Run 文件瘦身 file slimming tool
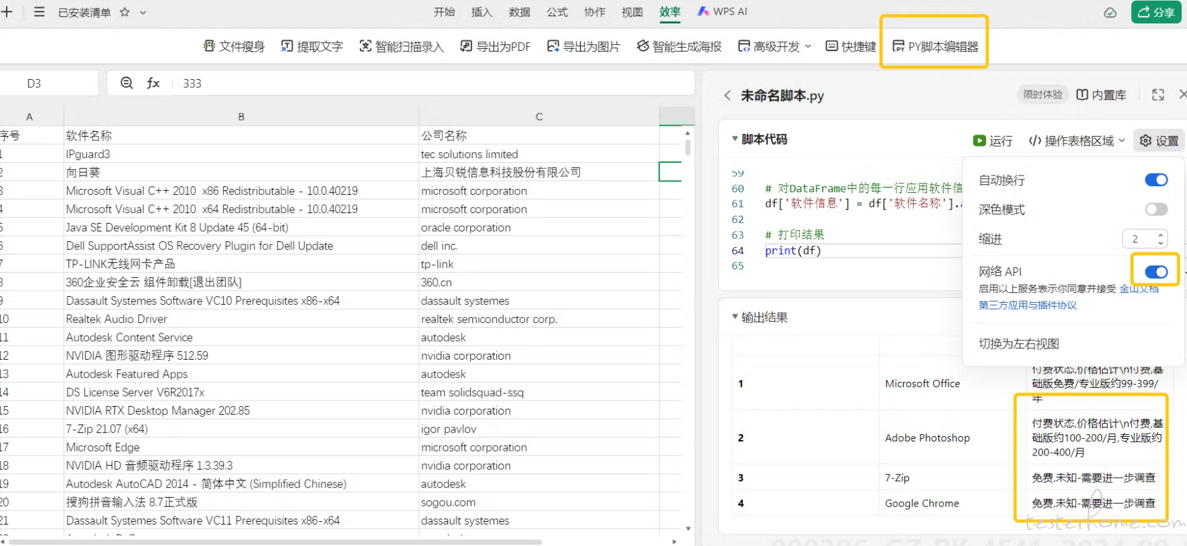The width and height of the screenshot is (1187, 546). (x=234, y=46)
